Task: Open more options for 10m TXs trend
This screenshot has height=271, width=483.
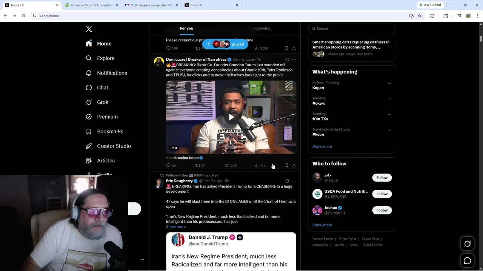Action: pyautogui.click(x=389, y=115)
